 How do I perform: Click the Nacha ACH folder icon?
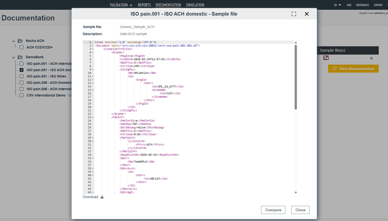(20, 41)
